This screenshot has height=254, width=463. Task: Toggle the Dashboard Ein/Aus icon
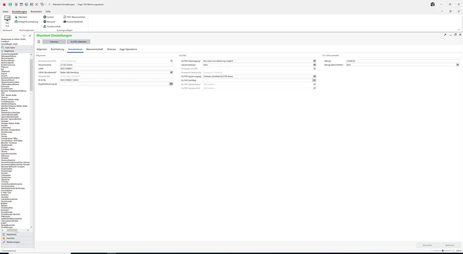7,21
